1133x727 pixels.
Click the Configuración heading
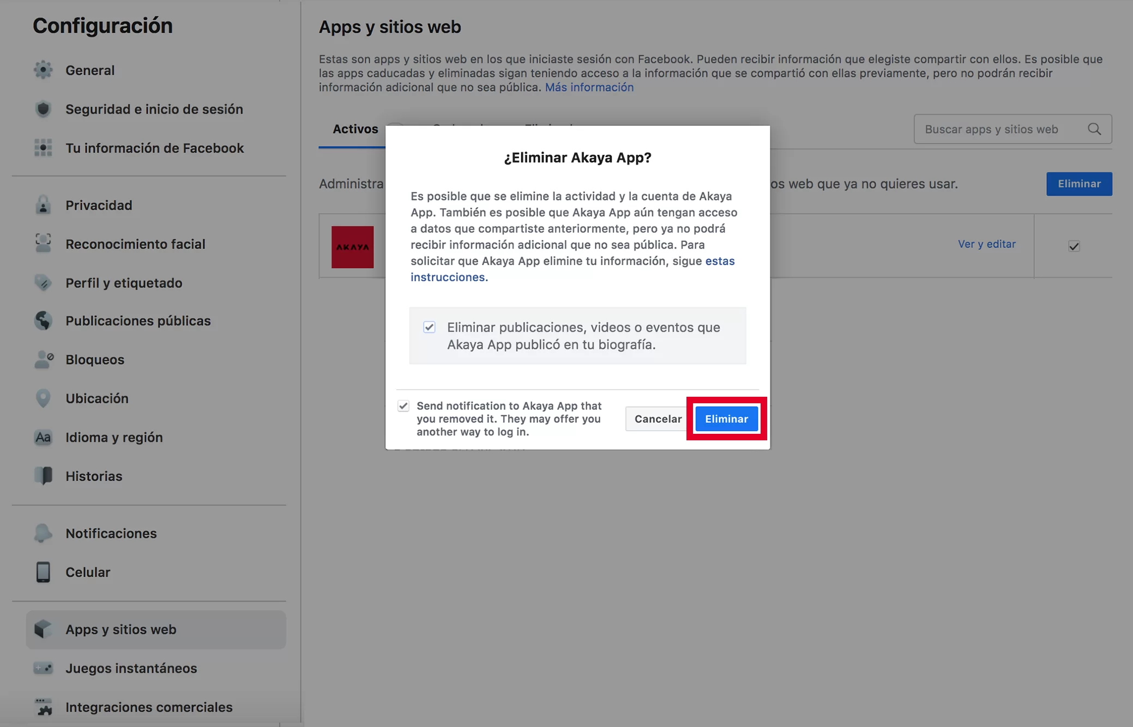[x=103, y=26]
